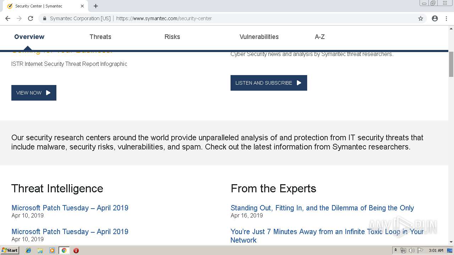Open the Infinite Toxic Loop article link
454x255 pixels.
(x=327, y=236)
